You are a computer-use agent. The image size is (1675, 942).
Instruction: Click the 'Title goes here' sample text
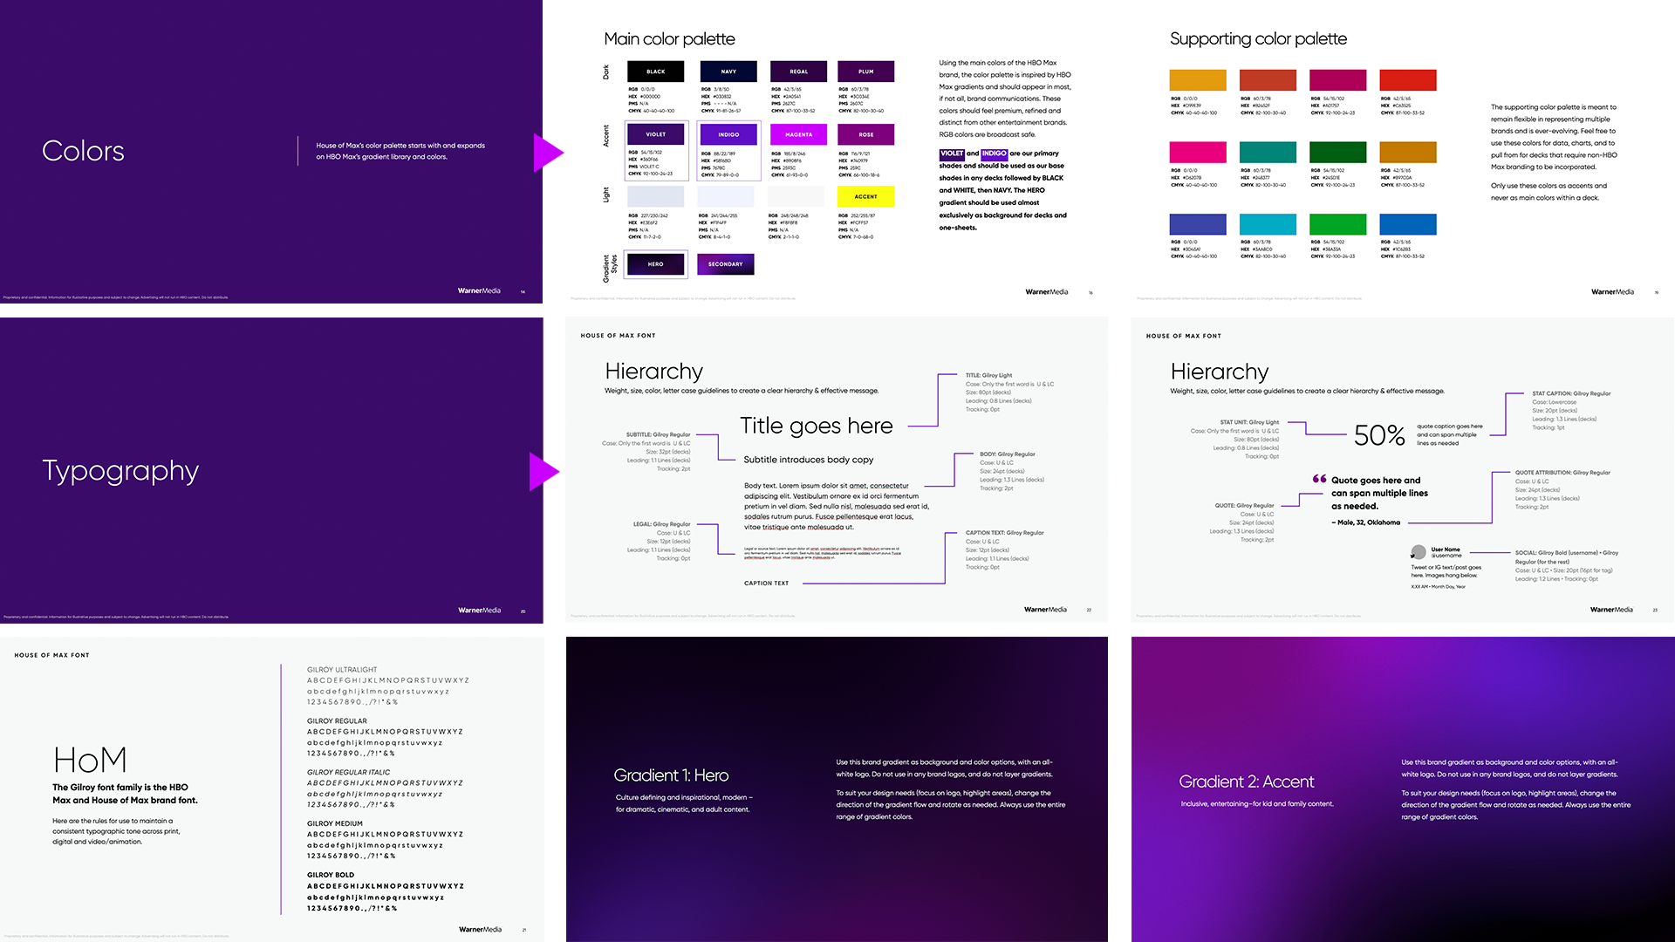point(816,426)
